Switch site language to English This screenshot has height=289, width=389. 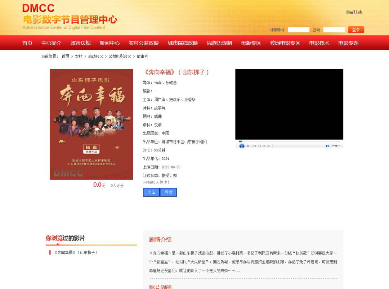(x=354, y=12)
